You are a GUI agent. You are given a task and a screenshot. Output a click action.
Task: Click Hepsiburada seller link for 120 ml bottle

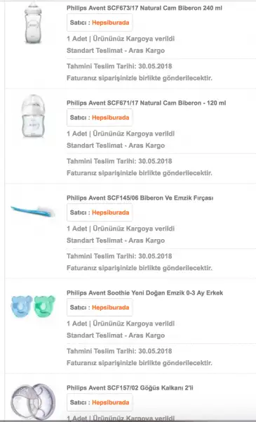tap(111, 117)
